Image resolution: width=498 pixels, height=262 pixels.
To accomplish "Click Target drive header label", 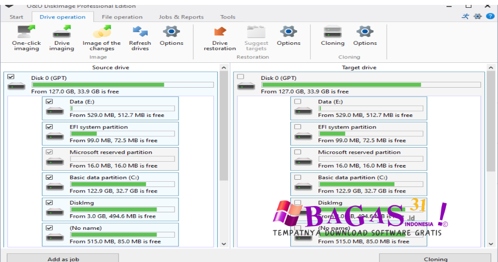I will (x=359, y=67).
